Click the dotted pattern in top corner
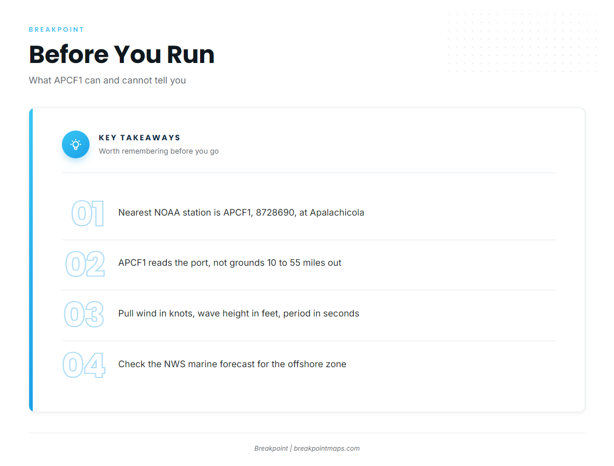The image size is (614, 466). pyautogui.click(x=522, y=44)
